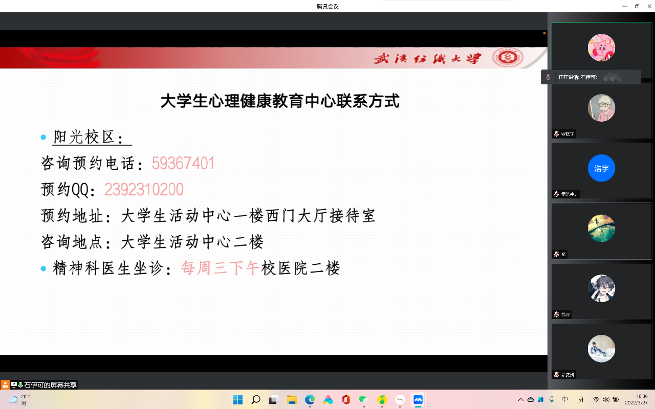Open WeChat from the taskbar
655x409 pixels.
364,400
